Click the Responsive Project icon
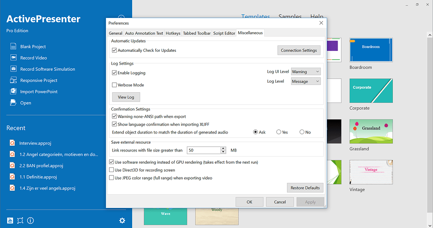 click(13, 81)
